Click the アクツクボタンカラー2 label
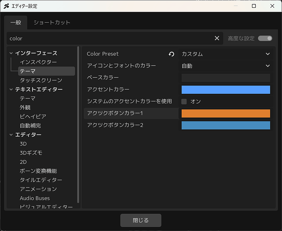Viewport: 282px width, 231px height. (115, 125)
